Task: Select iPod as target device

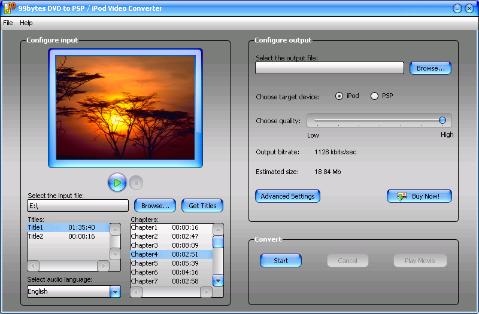Action: (x=339, y=96)
